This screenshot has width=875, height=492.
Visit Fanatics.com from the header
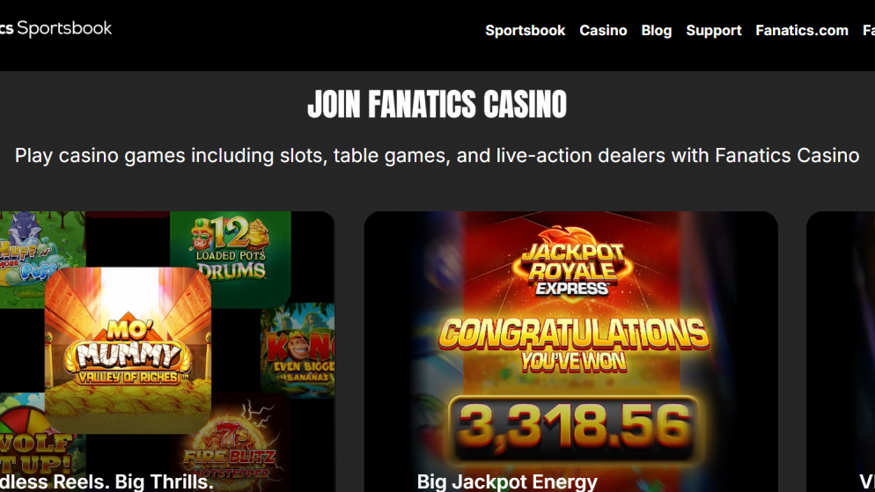802,30
